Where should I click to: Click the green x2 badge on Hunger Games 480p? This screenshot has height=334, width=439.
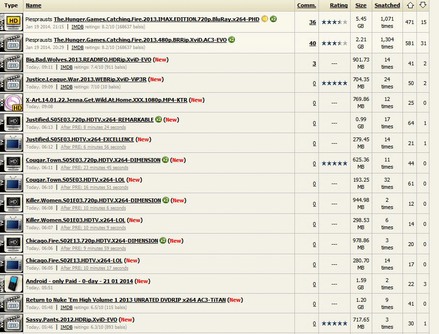[232, 39]
